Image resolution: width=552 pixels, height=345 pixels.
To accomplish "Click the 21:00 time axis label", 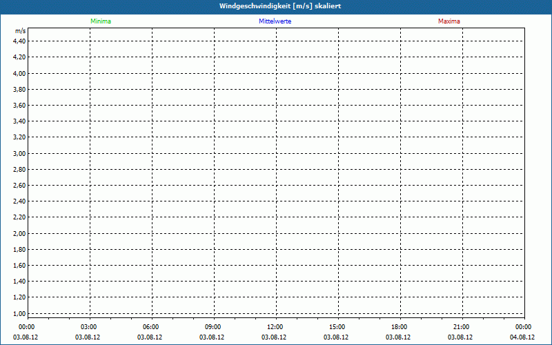I will (462, 327).
